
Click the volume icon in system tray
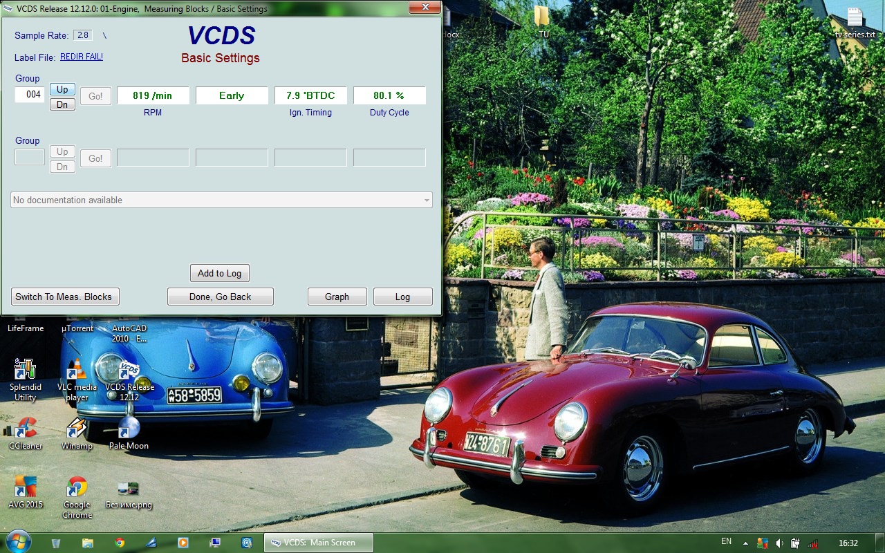tap(779, 543)
